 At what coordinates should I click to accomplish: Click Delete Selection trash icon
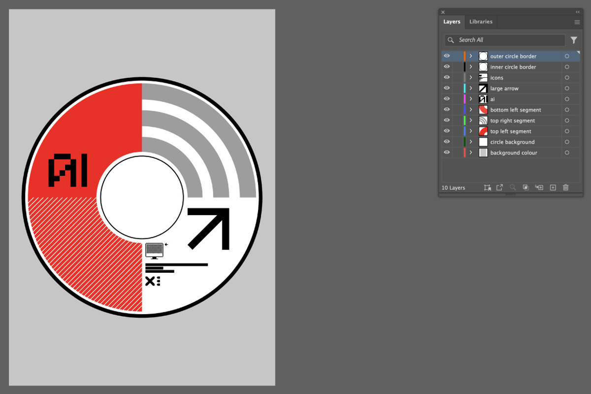(565, 188)
